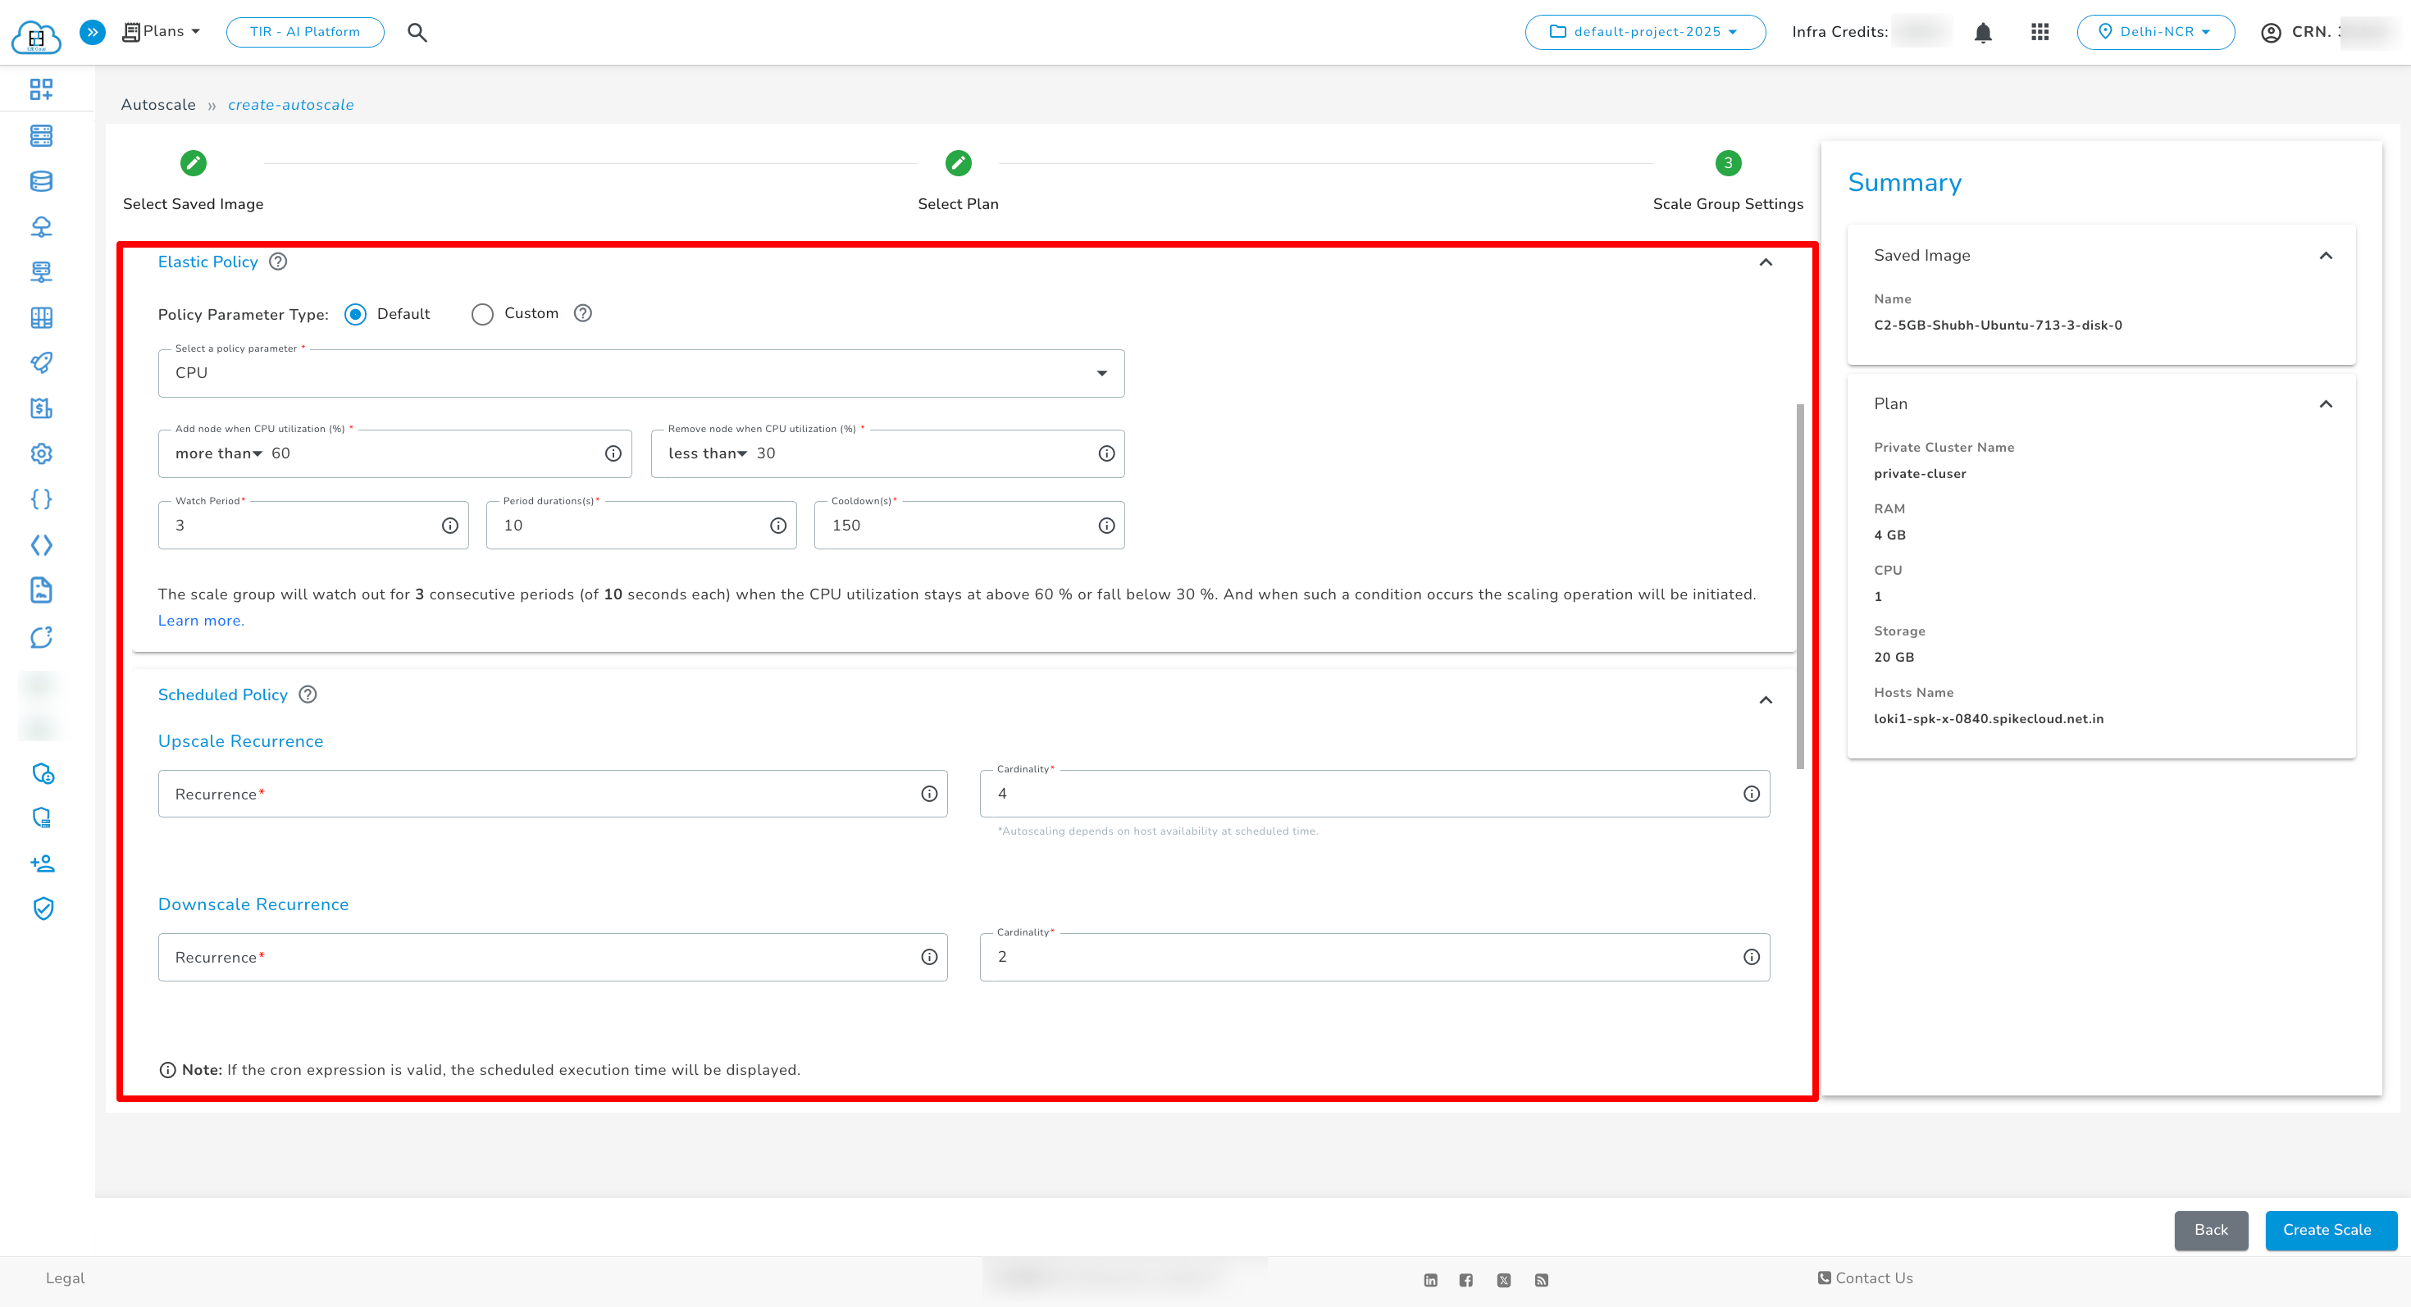Image resolution: width=2411 pixels, height=1307 pixels.
Task: View billing invoices from the sidebar
Action: [41, 408]
